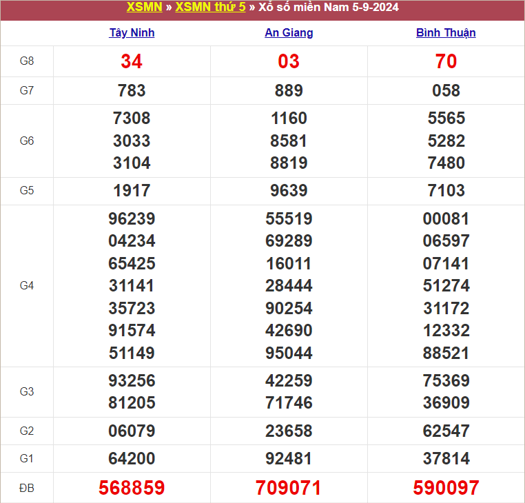
Task: Click G5 number 9639
Action: click(x=289, y=191)
